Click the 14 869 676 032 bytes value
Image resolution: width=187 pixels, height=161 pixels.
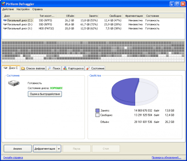[143, 111]
